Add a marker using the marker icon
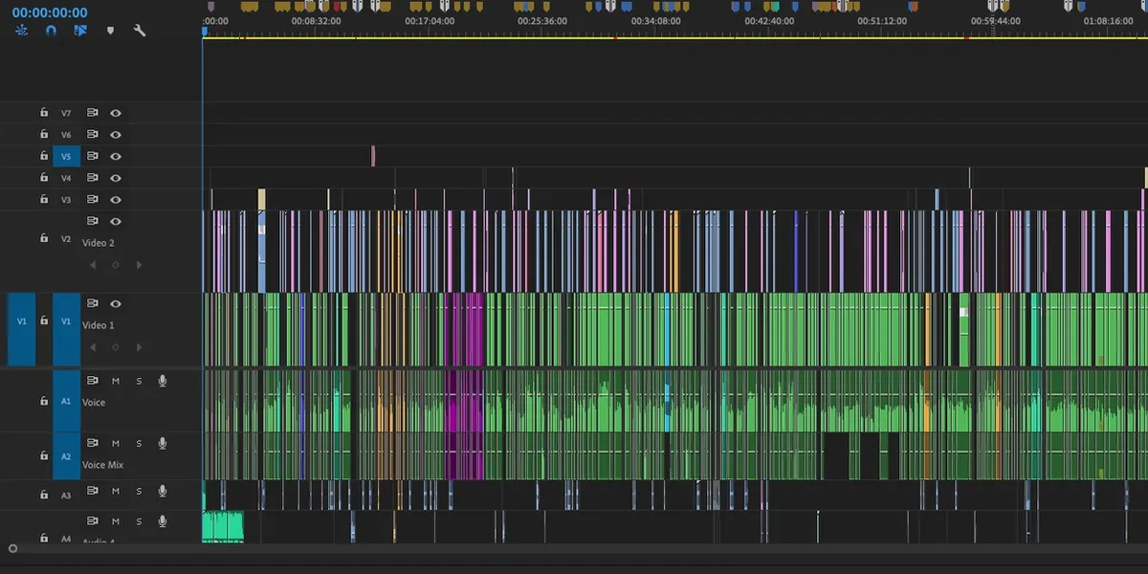This screenshot has width=1148, height=574. point(110,31)
